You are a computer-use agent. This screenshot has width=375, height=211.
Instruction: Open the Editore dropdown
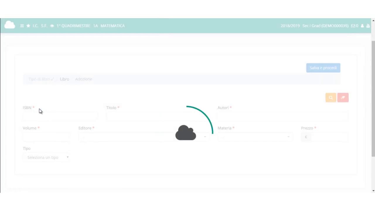144,137
